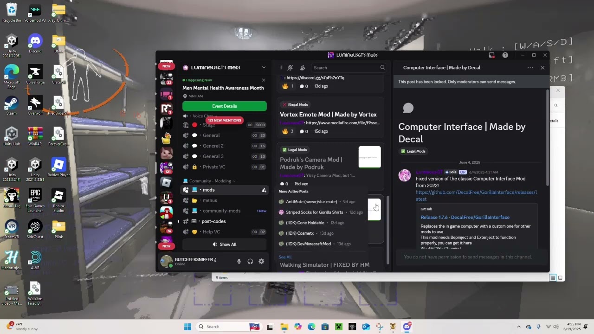Show member list icon in forum header
Viewport: 594px width, 334px height.
coord(303,68)
